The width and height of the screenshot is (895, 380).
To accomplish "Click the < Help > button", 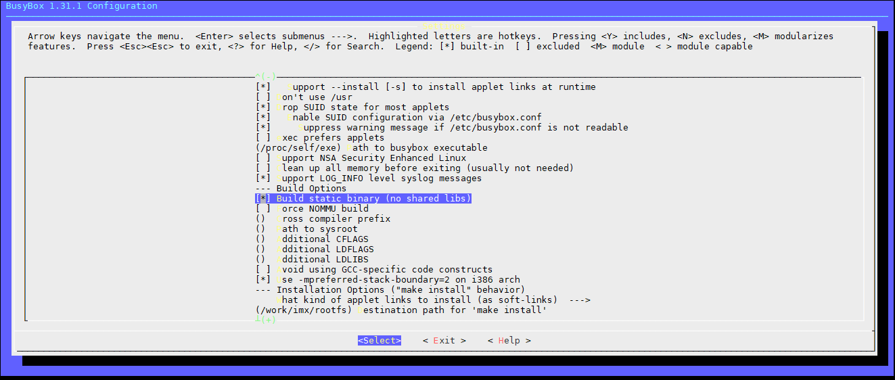I will click(509, 341).
